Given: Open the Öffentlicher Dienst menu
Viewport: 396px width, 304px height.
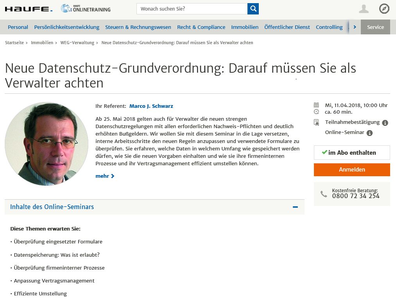Looking at the screenshot, I should [x=287, y=27].
